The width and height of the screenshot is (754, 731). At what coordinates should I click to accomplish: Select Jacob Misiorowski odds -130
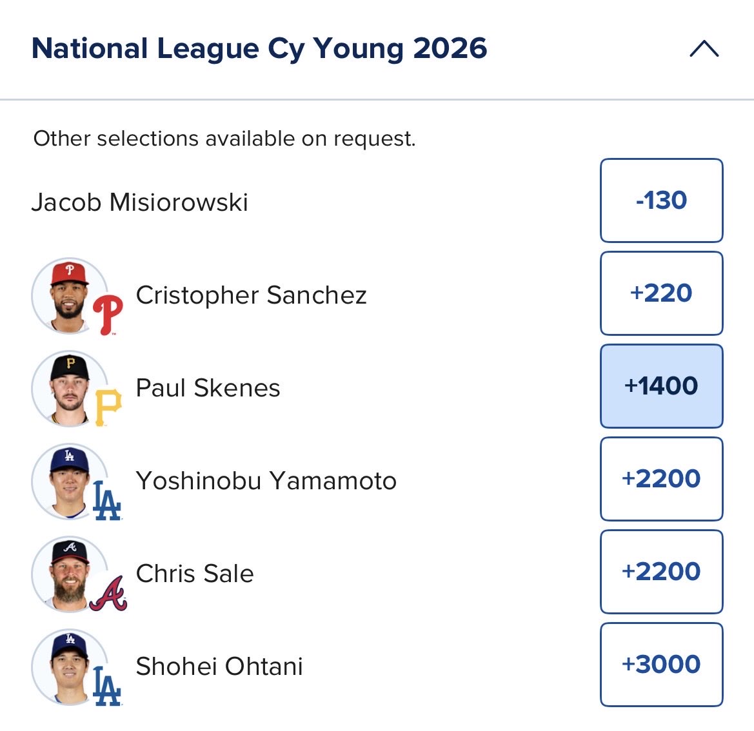click(661, 200)
